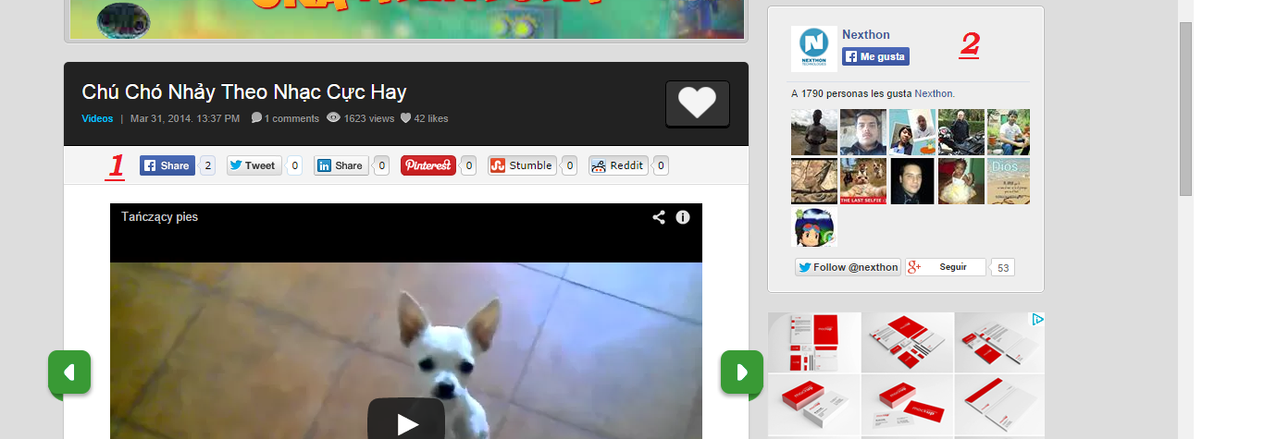Tweet this video
Viewport: 1264px width, 439px height.
254,165
